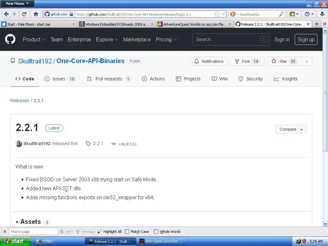Image resolution: width=328 pixels, height=246 pixels.
Task: Switch to the AdventureQuest Worlds tab
Action: point(195,24)
